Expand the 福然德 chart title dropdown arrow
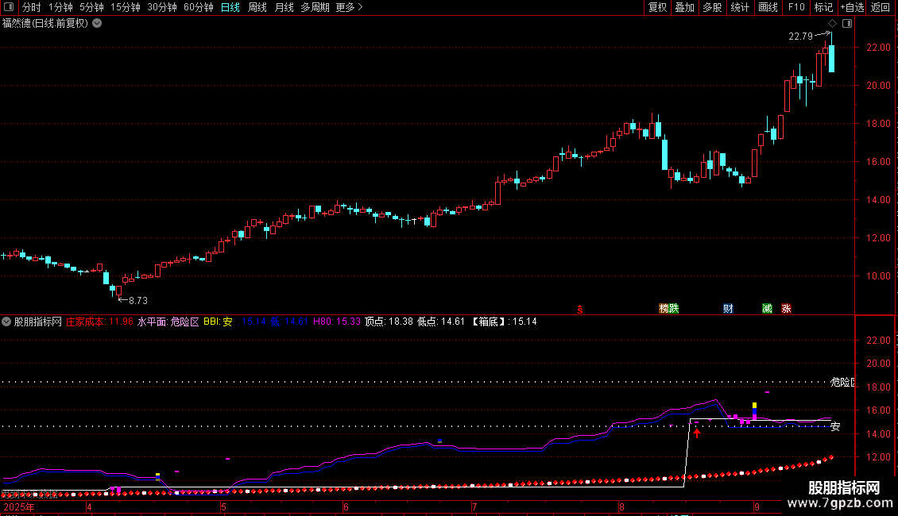 coord(98,24)
